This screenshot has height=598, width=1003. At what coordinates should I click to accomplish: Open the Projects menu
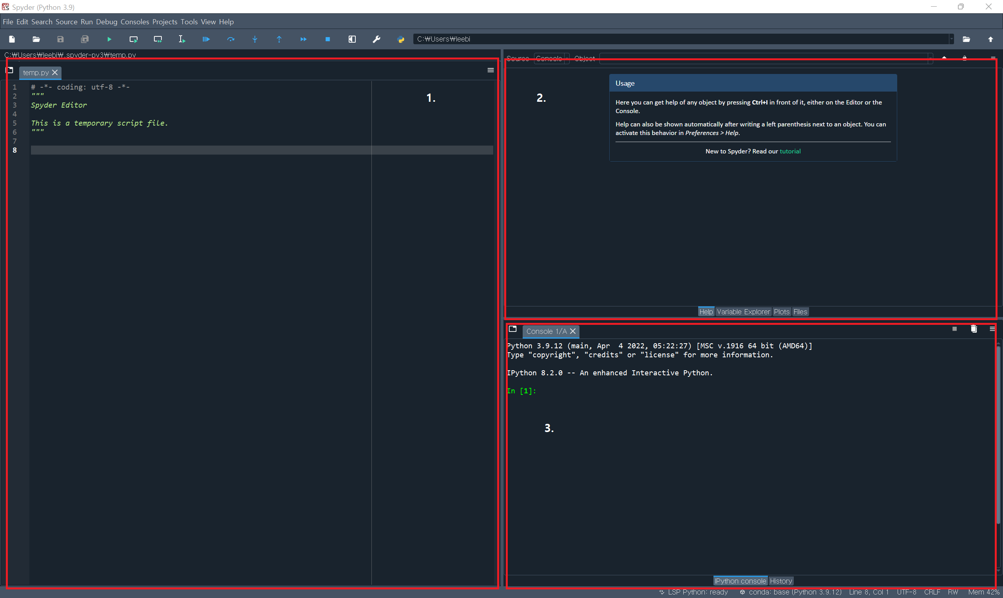point(165,22)
